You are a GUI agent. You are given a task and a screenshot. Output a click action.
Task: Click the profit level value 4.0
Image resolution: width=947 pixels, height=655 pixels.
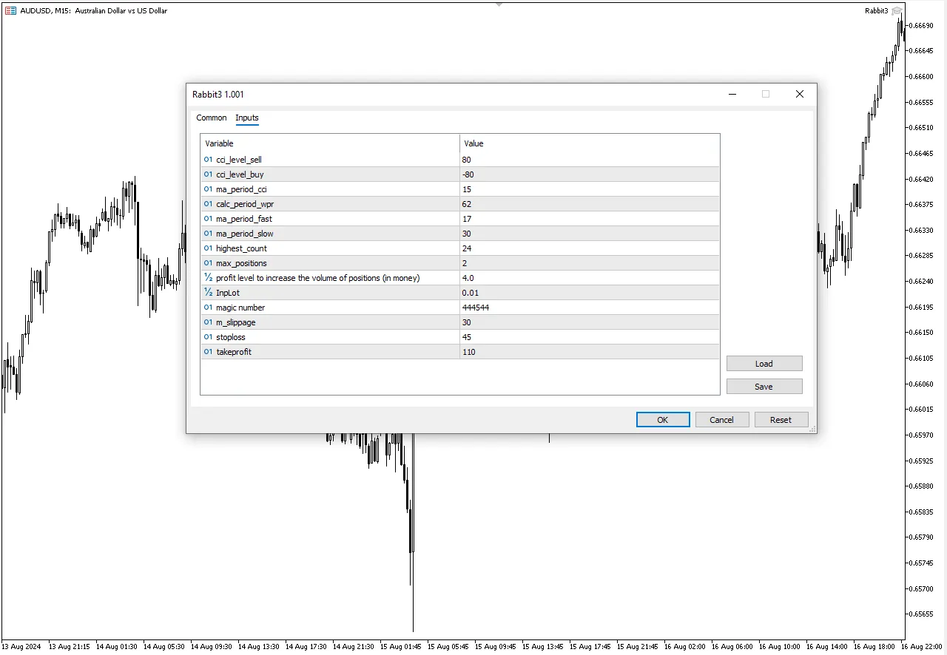pos(468,278)
